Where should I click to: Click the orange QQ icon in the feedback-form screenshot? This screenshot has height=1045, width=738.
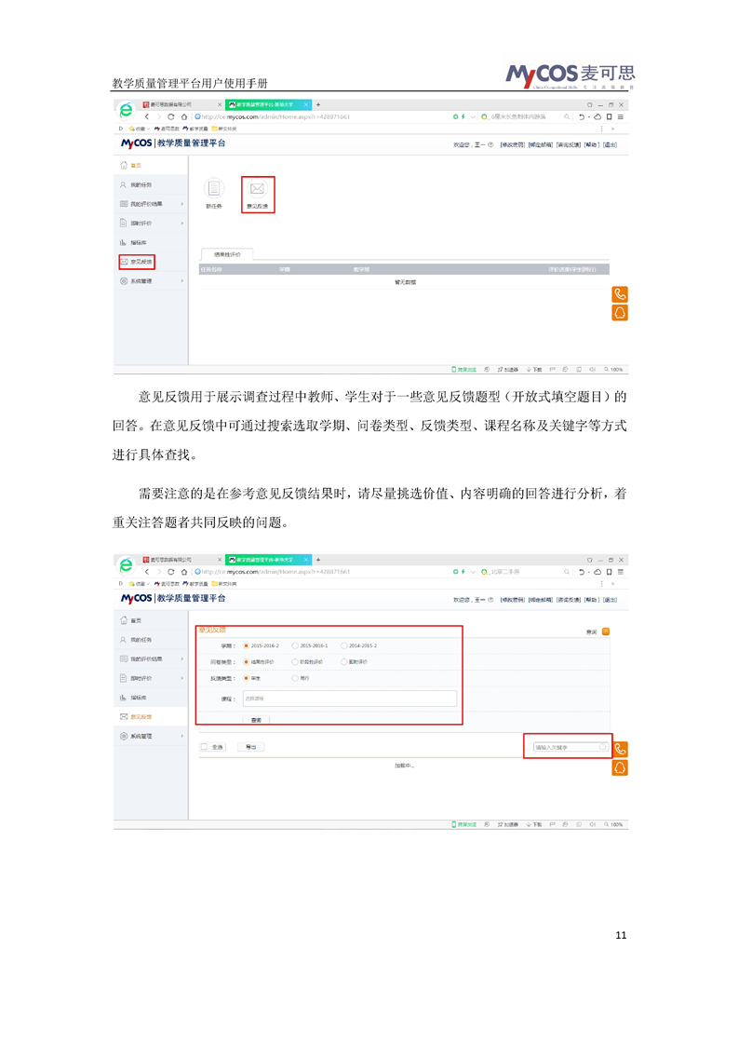point(620,767)
